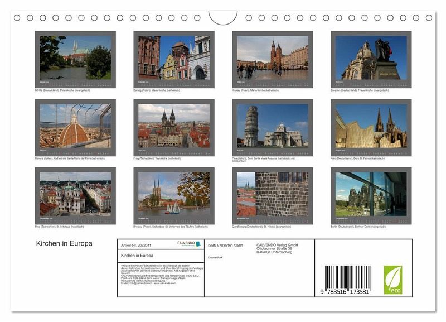This screenshot has width=446, height=322.
Task: Click the CALVENDO logo in the info box
Action: (x=188, y=244)
